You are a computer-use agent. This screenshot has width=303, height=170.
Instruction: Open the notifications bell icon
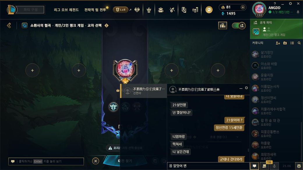(298, 12)
